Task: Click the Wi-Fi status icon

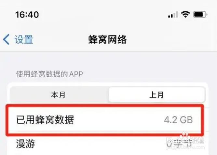Action: pyautogui.click(x=185, y=14)
